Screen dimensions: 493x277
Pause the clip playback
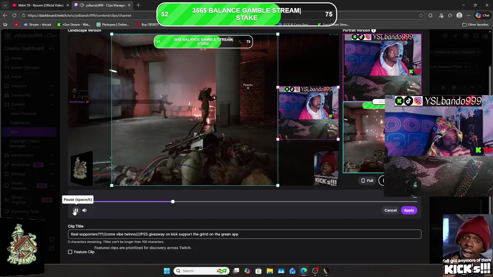point(75,210)
